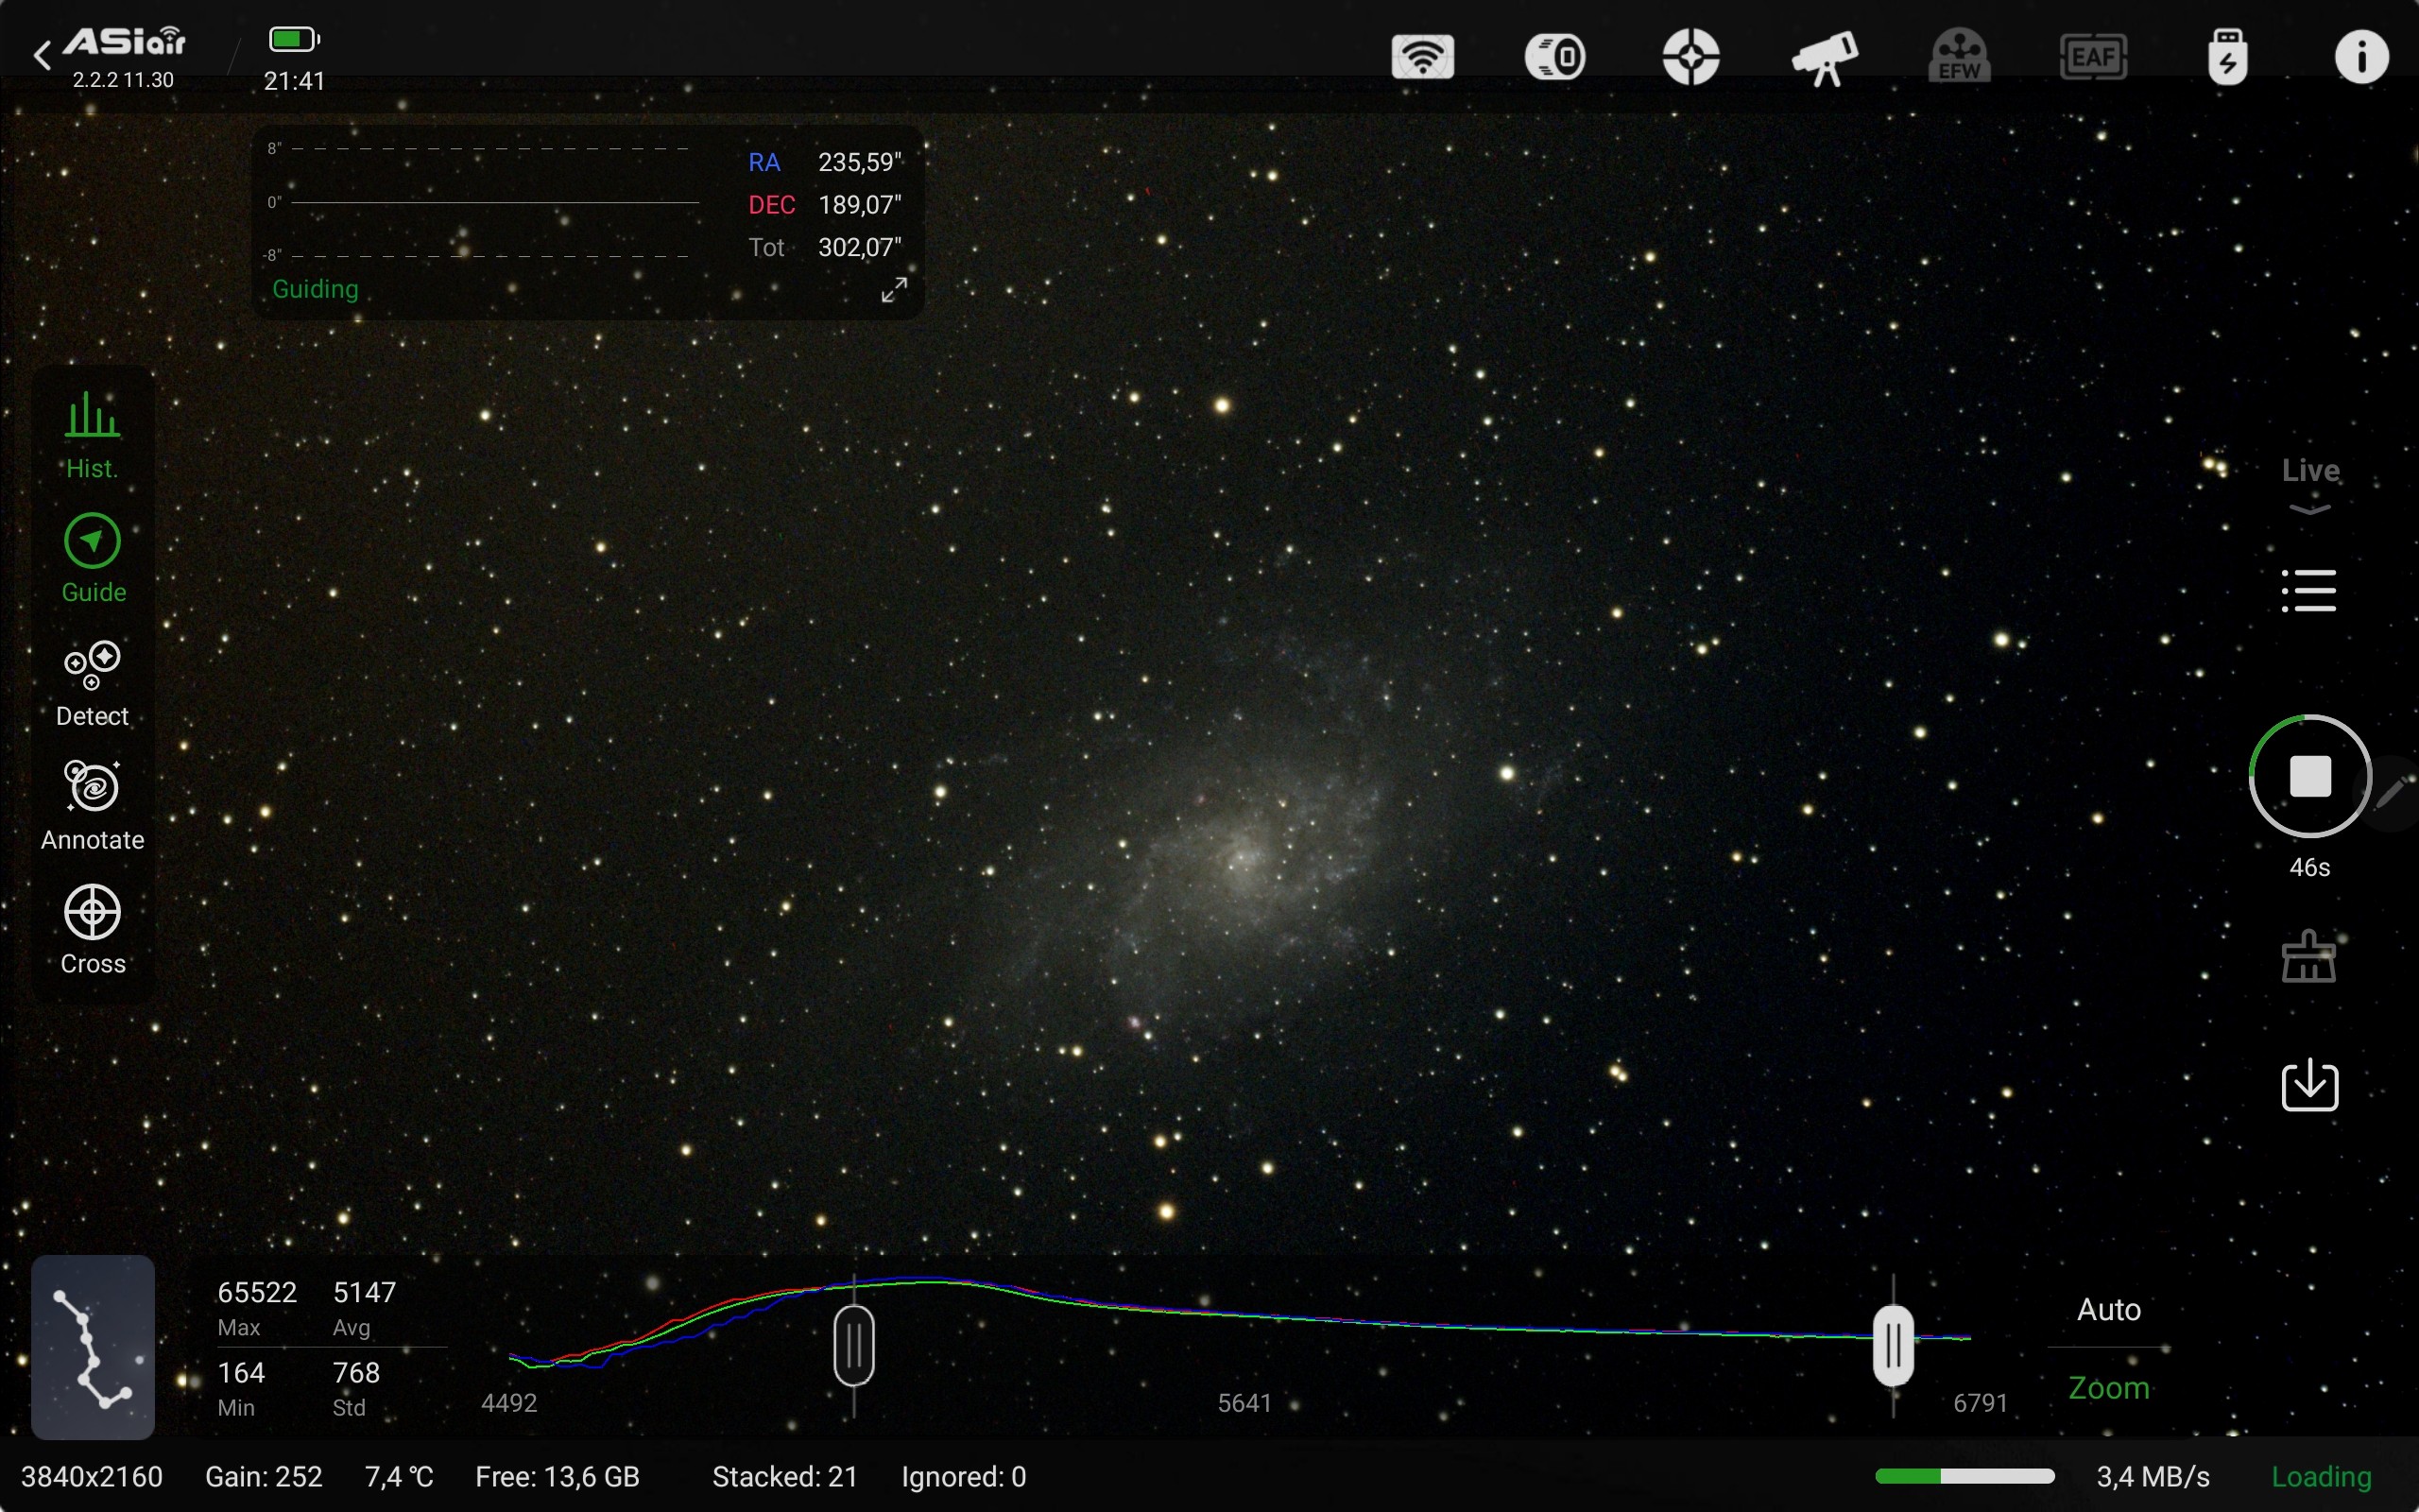
Task: Open the sky atlas constellation thumbnail
Action: click(92, 1347)
